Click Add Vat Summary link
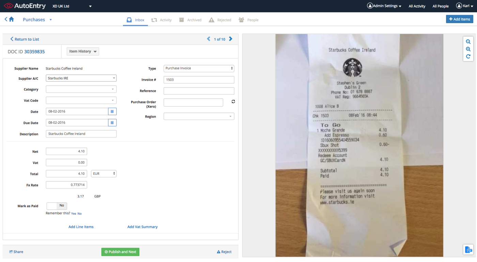 pos(142,227)
